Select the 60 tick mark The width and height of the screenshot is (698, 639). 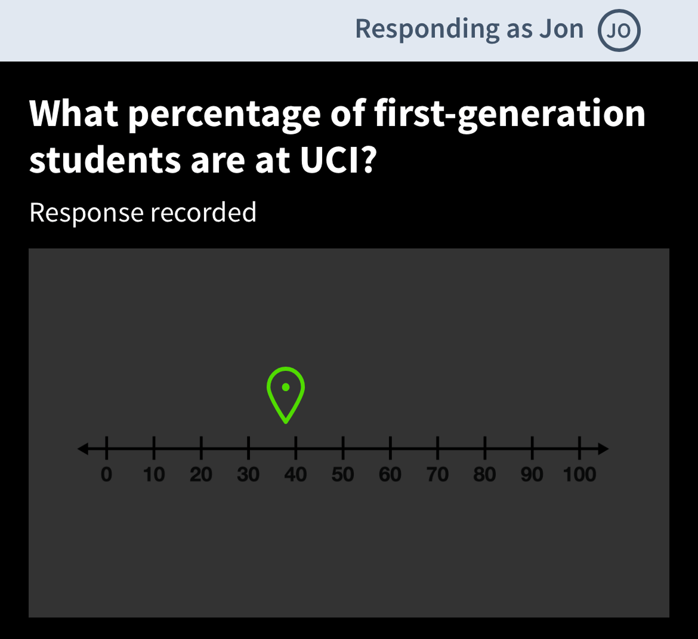tap(390, 448)
